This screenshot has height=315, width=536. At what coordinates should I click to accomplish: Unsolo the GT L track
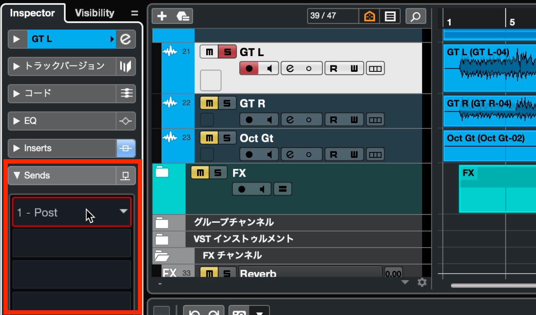click(227, 52)
